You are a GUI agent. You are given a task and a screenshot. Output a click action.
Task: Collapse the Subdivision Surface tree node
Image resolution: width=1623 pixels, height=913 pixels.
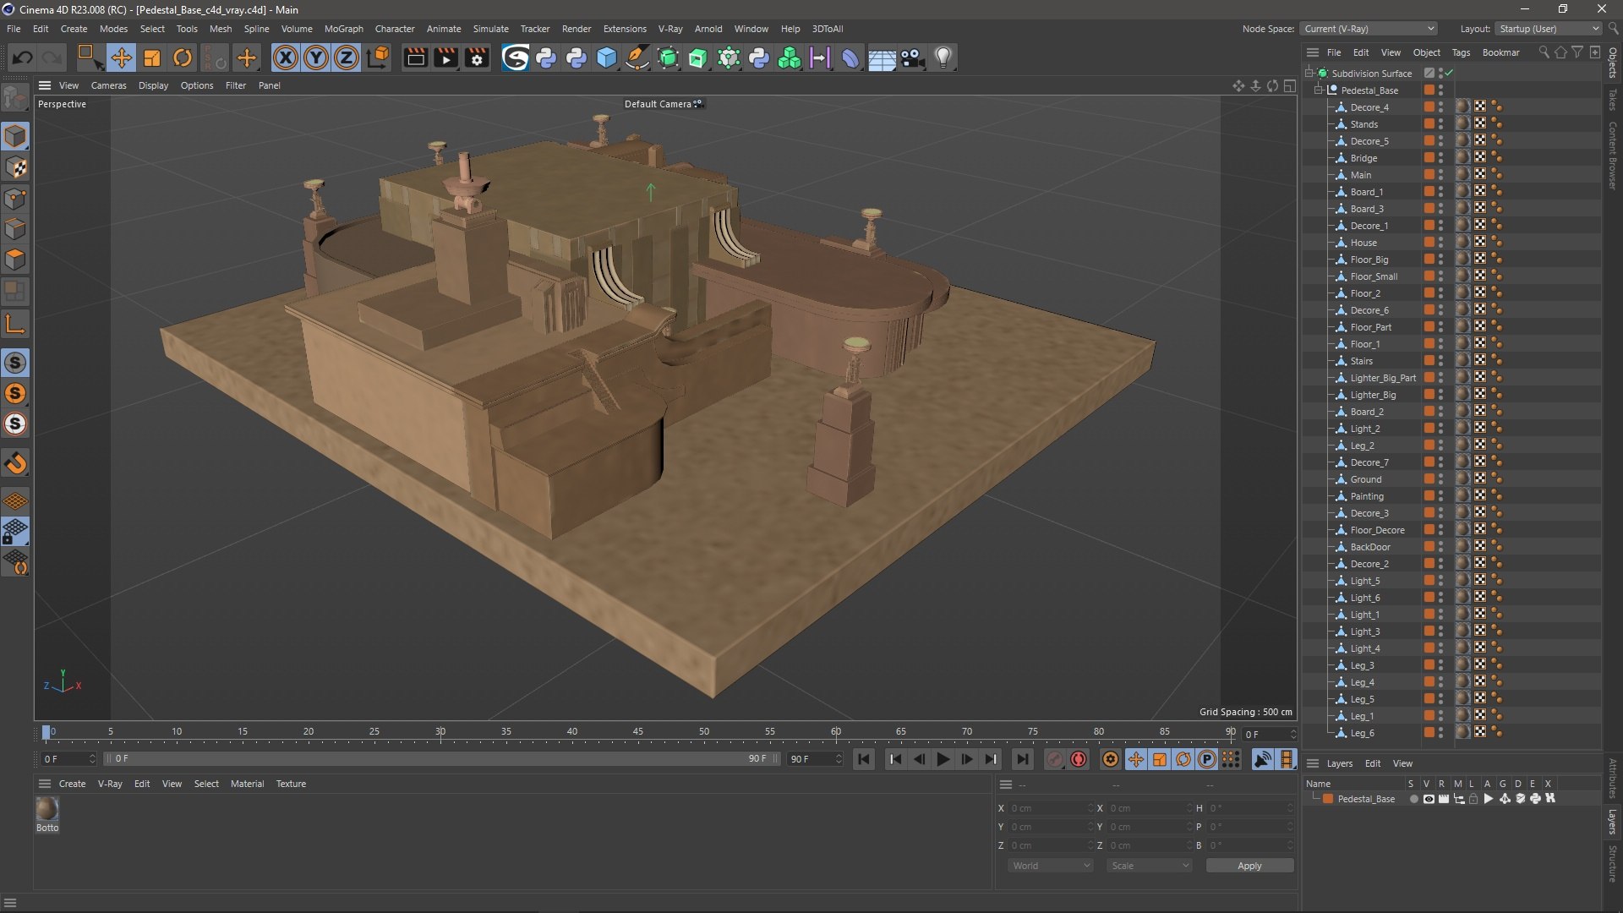[x=1309, y=74]
